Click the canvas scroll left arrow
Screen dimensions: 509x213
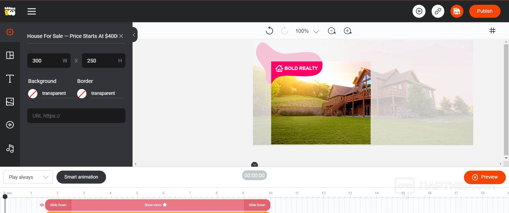(x=135, y=164)
